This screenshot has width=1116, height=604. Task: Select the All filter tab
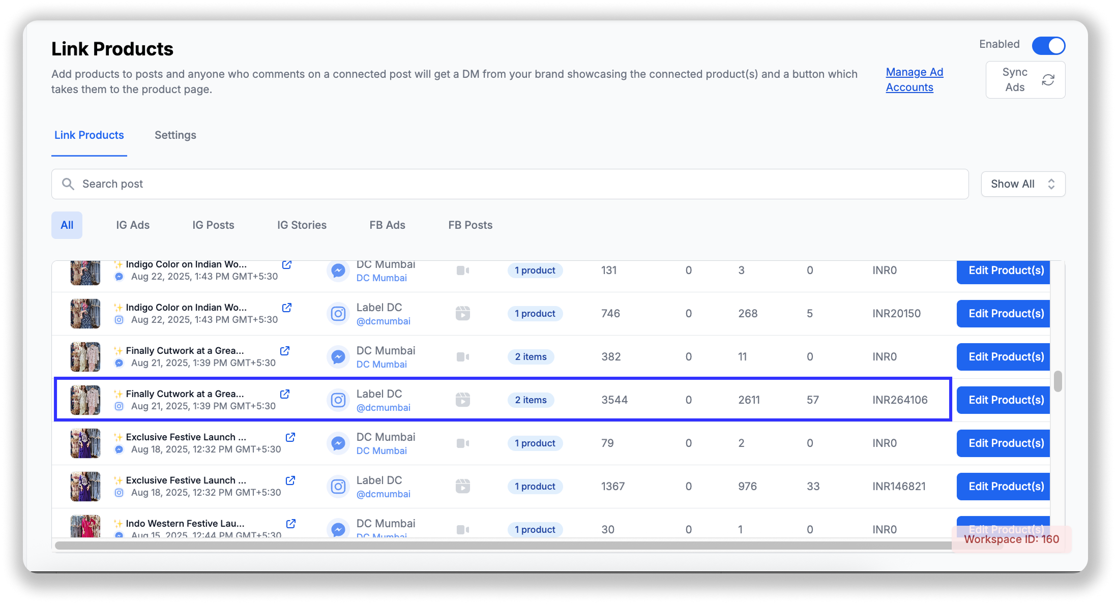pyautogui.click(x=67, y=225)
